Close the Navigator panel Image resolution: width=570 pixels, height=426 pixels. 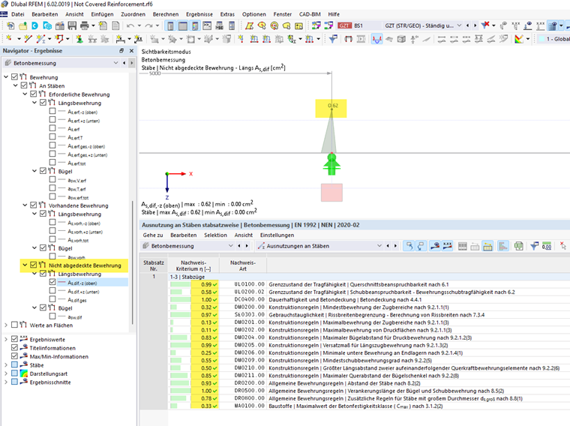coord(131,51)
